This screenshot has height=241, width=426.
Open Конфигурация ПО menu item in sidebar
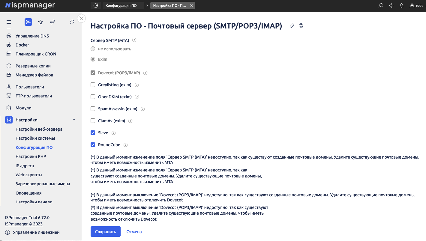tap(34, 147)
